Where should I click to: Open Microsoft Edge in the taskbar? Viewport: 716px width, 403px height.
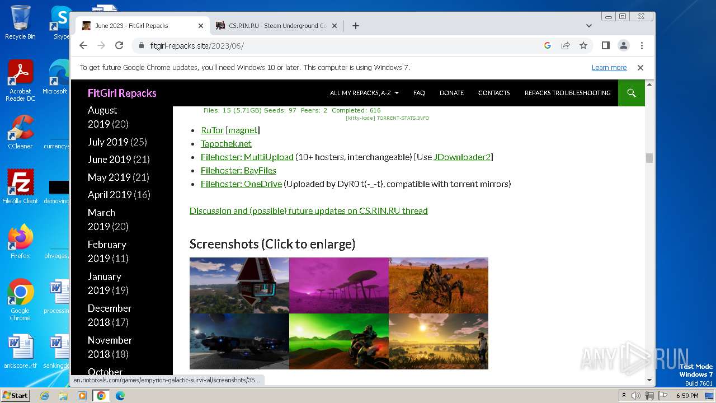pyautogui.click(x=120, y=396)
